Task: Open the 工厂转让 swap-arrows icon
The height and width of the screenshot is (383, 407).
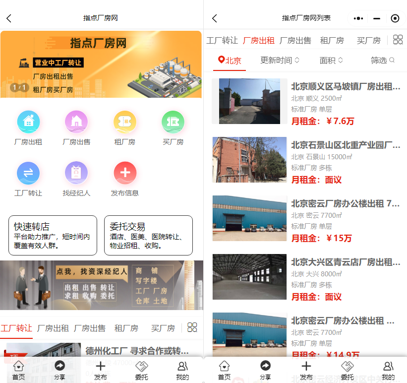Action: click(x=28, y=173)
